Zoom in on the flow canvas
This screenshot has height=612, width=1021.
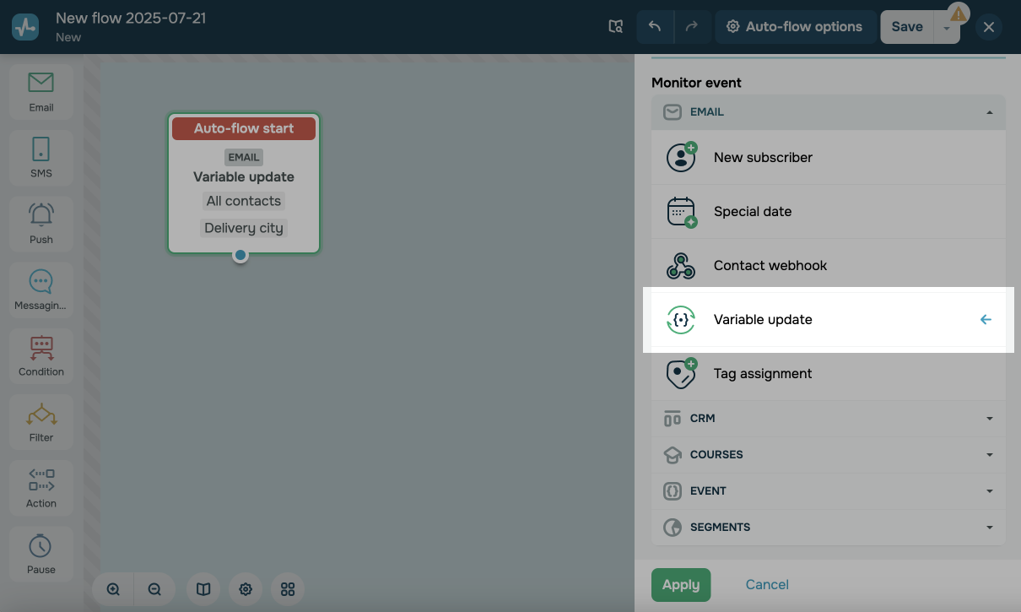(x=113, y=589)
